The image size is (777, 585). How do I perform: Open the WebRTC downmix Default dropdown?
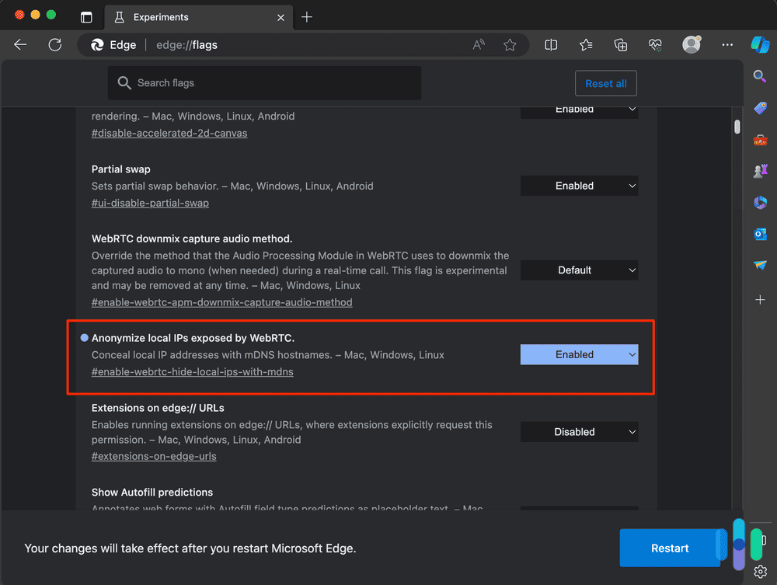point(579,270)
